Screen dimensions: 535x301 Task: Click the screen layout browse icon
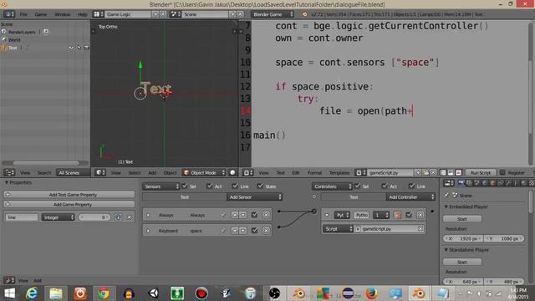99,14
